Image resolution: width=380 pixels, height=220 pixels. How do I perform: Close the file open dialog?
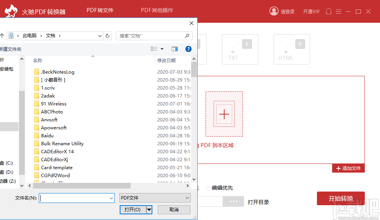point(192,23)
